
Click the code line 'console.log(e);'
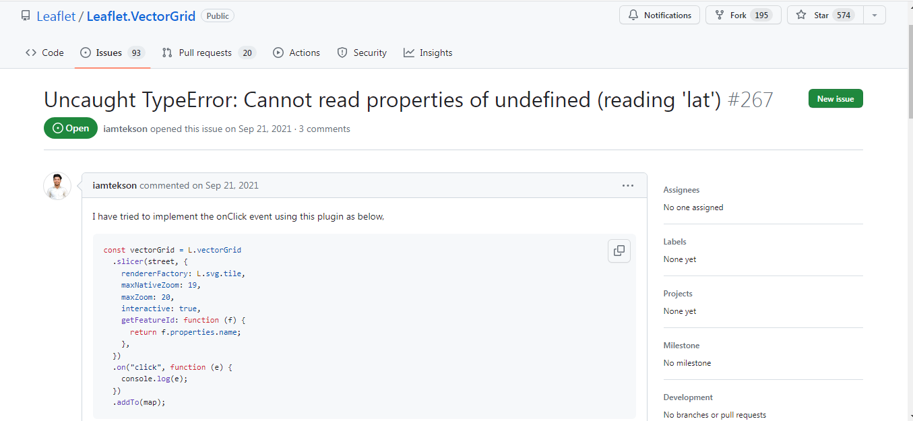point(154,379)
